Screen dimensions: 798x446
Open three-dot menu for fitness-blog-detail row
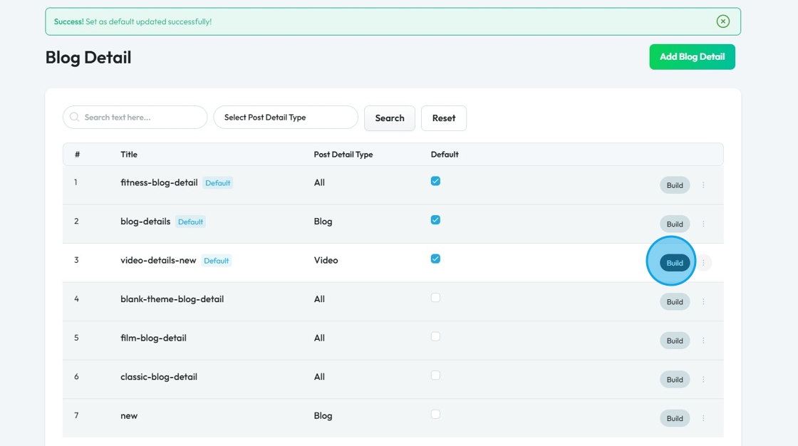[703, 185]
